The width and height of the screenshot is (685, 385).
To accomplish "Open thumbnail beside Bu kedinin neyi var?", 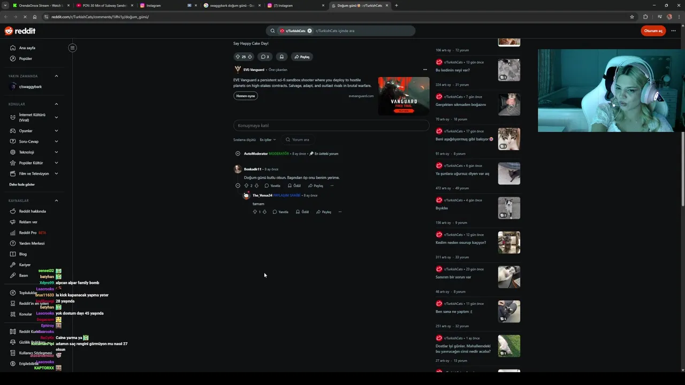I will 509,70.
